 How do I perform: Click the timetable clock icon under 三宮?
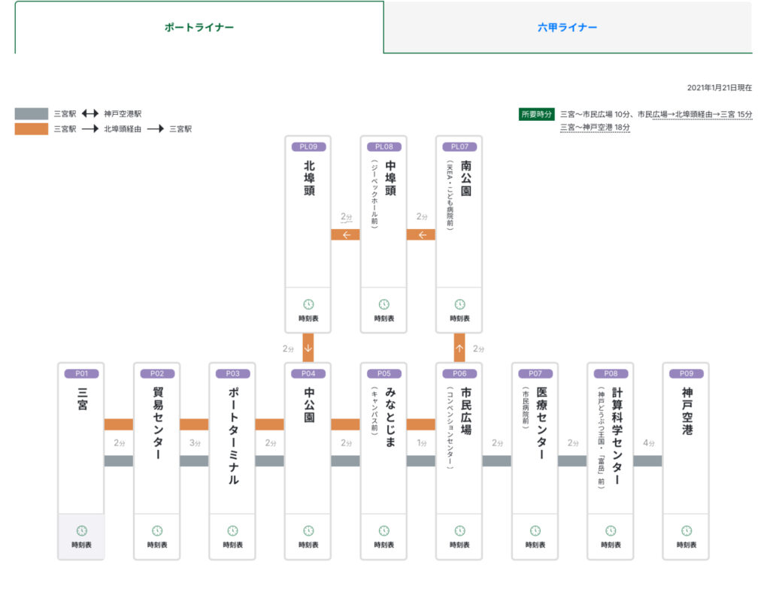(x=81, y=531)
